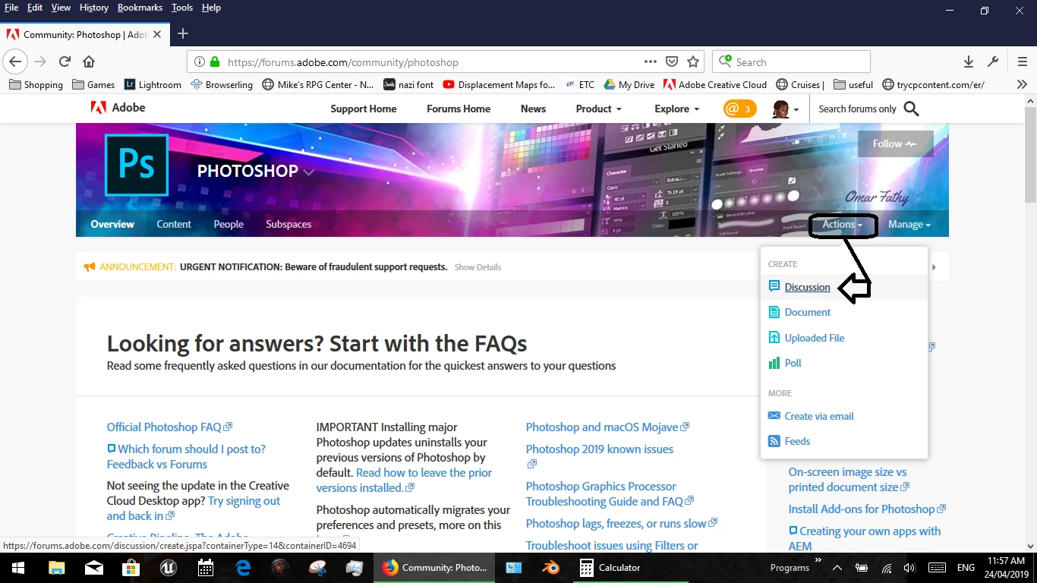Screen dimensions: 1037x583
Task: Switch to the People tab
Action: pyautogui.click(x=229, y=224)
